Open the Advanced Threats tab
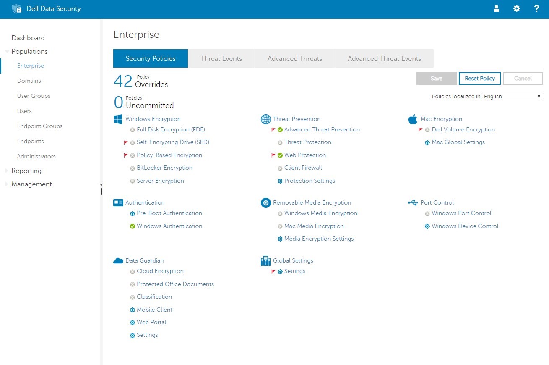This screenshot has height=365, width=549. 294,59
